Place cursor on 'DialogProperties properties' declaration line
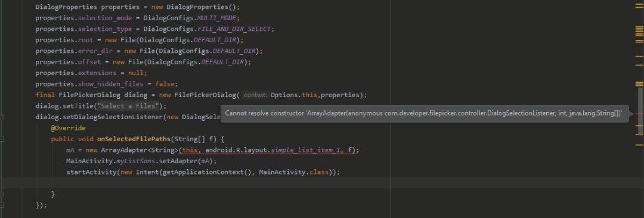 point(138,7)
